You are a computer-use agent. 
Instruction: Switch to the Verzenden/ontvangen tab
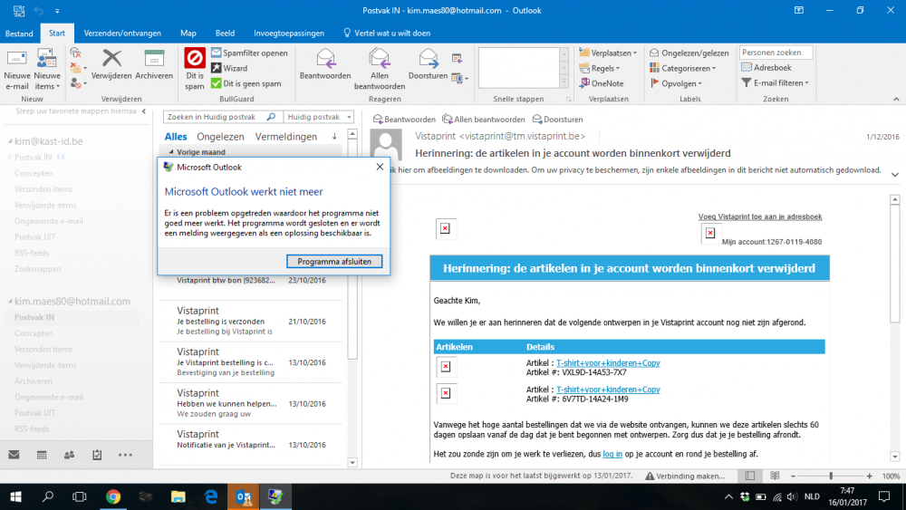(122, 34)
